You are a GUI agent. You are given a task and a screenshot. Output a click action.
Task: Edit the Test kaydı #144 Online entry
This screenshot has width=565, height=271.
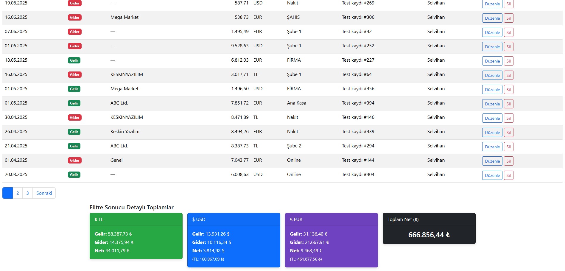point(492,161)
